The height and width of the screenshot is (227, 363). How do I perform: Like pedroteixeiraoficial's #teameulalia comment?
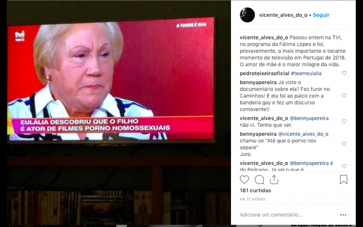click(x=344, y=73)
